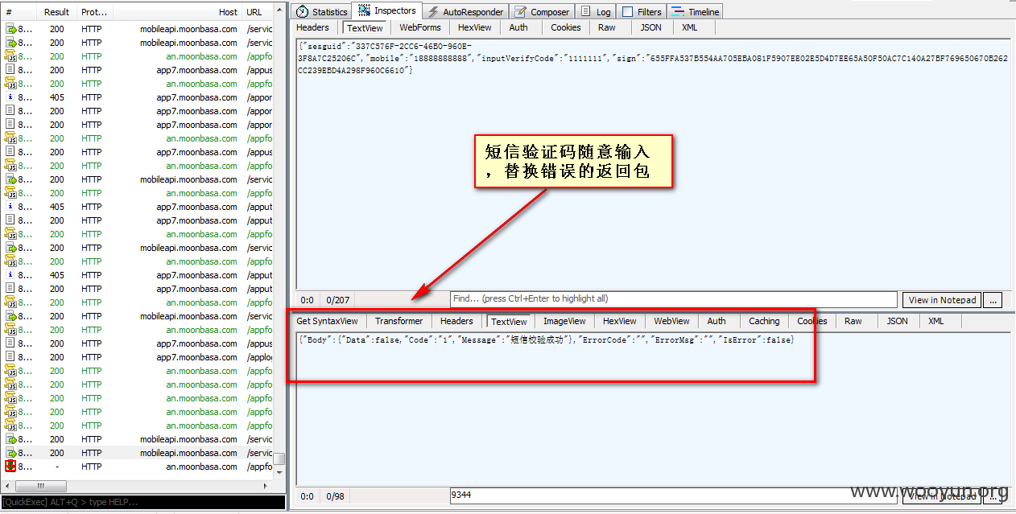Click the session list horizontal scrollbar
The height and width of the screenshot is (514, 1016).
[136, 486]
